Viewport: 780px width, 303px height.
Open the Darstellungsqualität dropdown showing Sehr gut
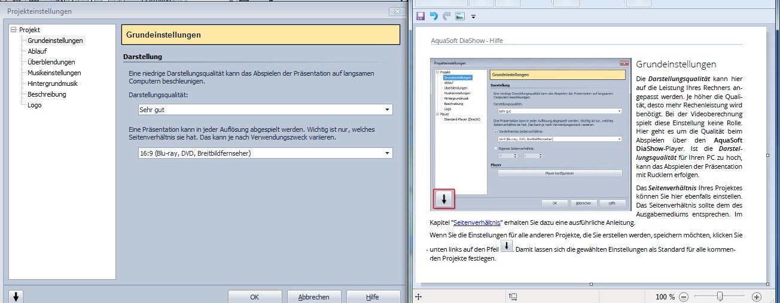coord(261,110)
